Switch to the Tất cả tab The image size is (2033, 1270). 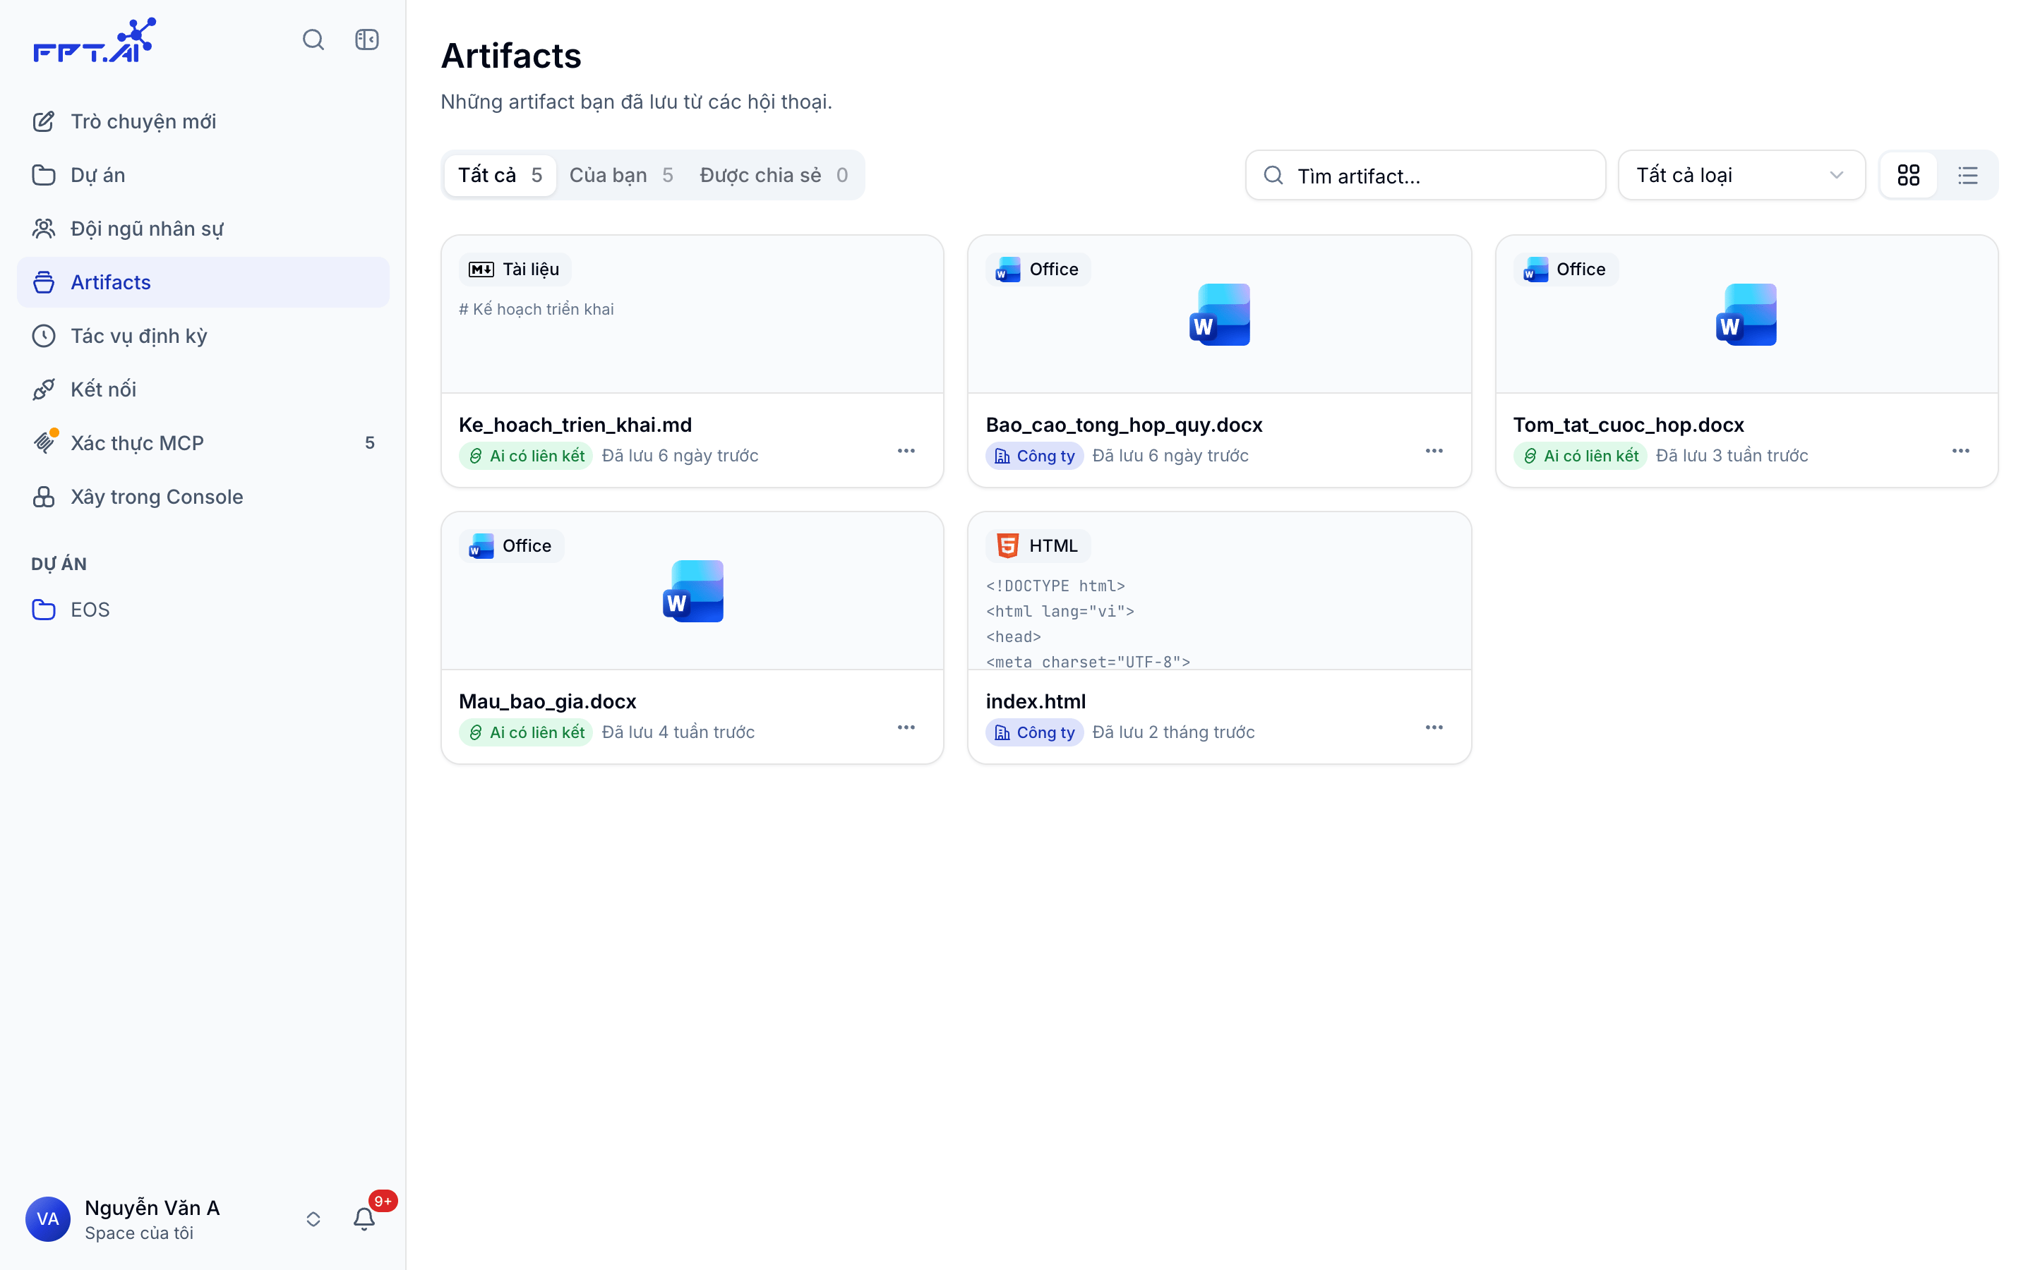[500, 175]
